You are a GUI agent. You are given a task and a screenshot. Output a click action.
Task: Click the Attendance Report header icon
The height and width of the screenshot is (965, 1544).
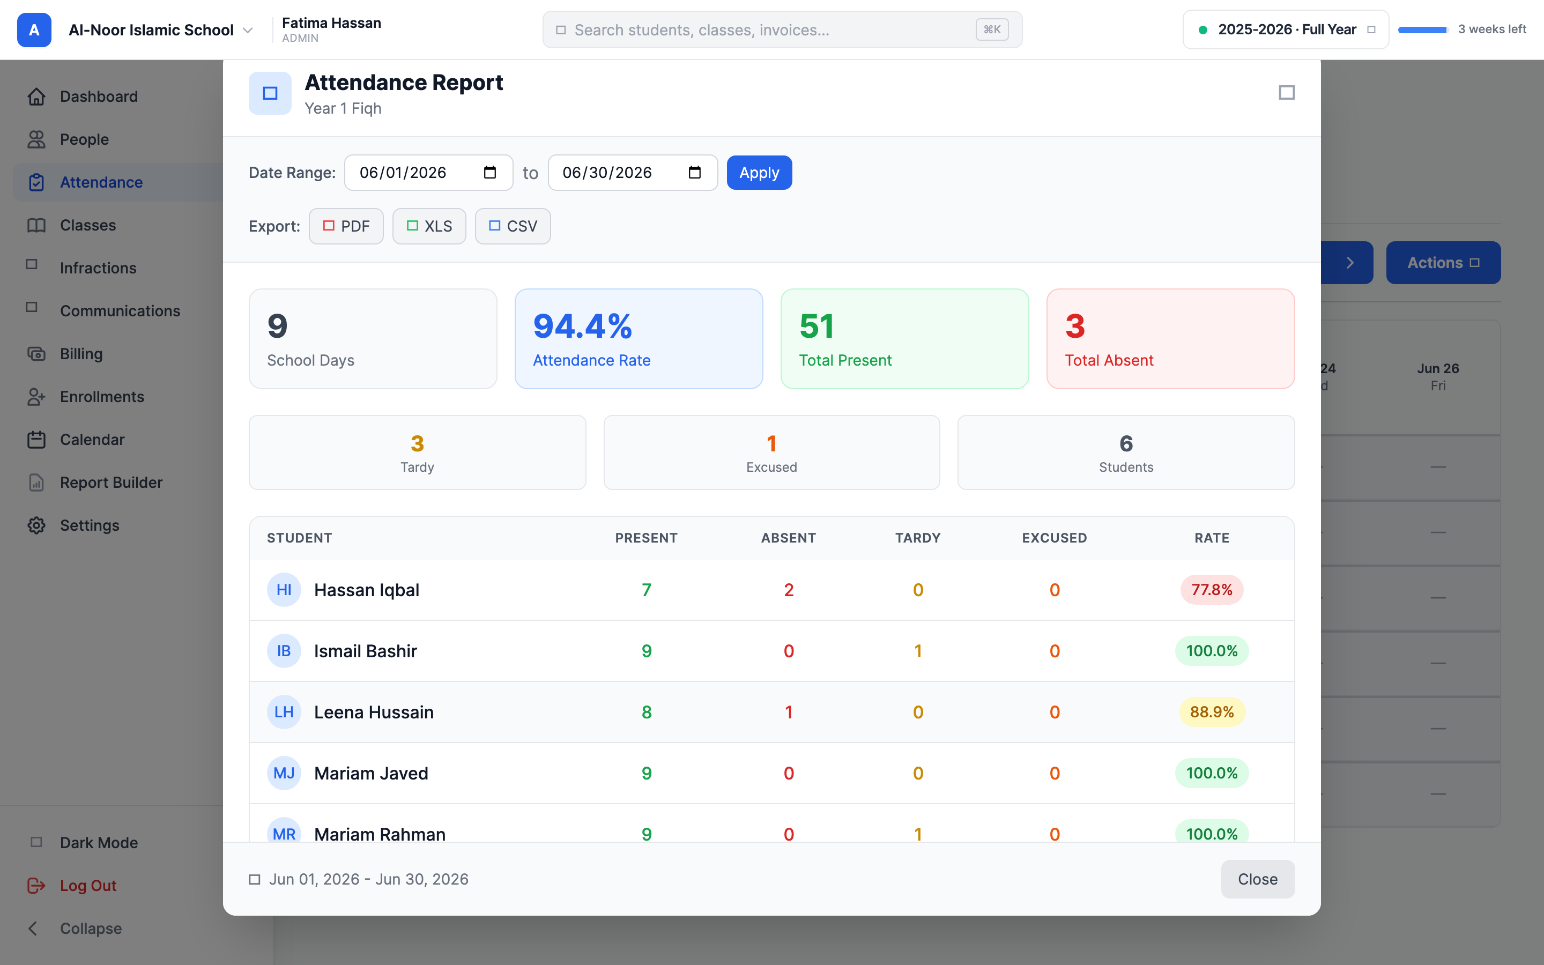point(270,93)
